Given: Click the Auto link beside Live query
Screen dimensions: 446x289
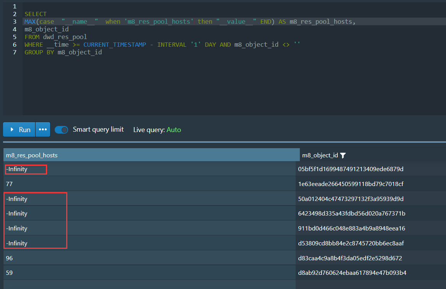Looking at the screenshot, I should point(174,130).
